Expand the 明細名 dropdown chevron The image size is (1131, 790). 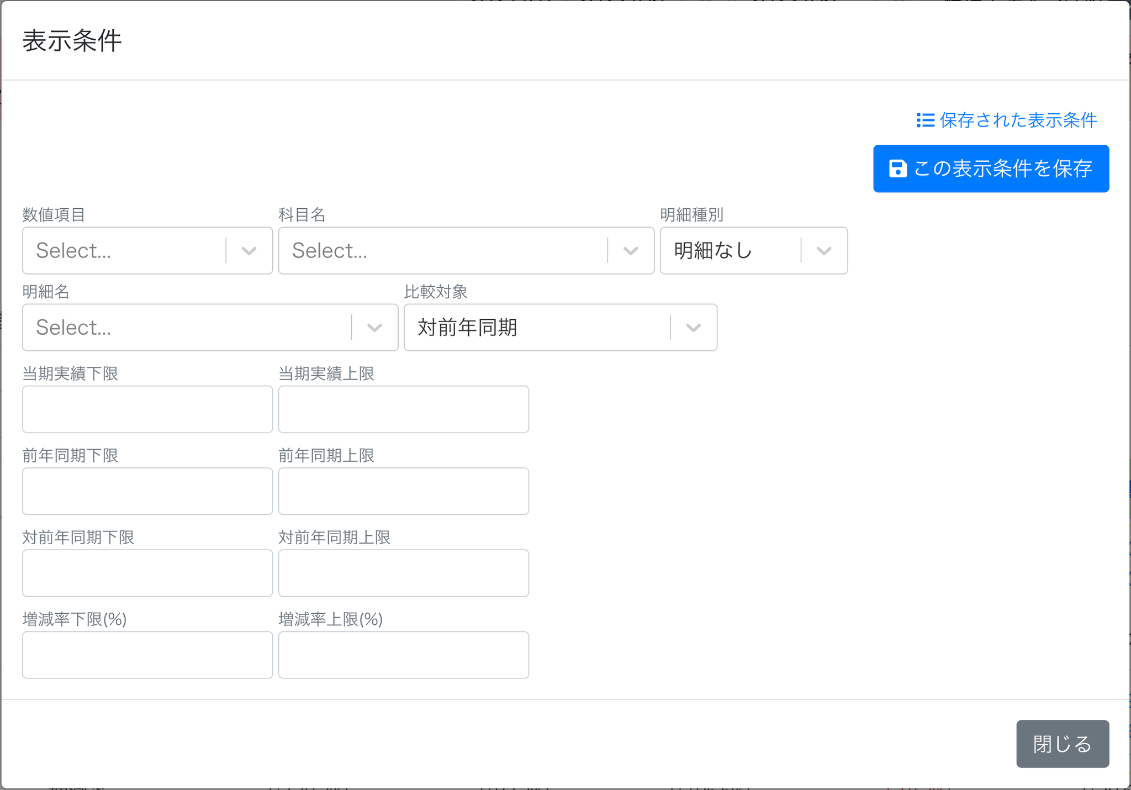(374, 328)
